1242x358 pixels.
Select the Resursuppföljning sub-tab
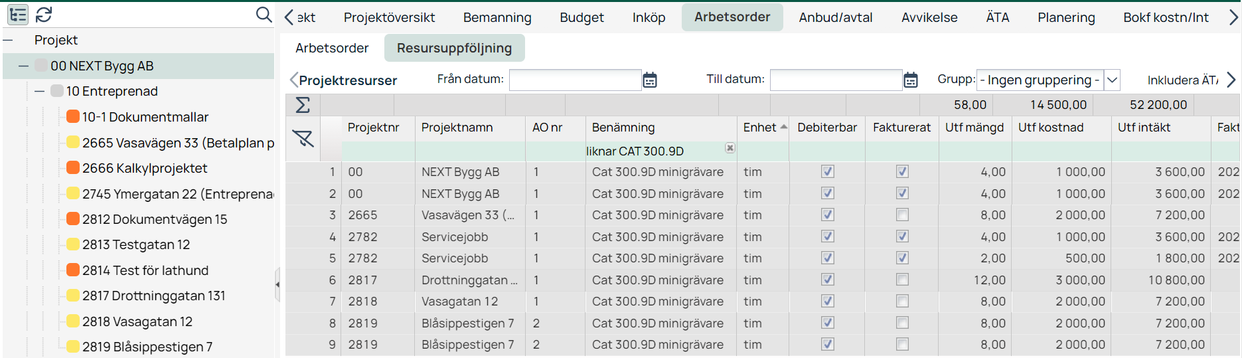(454, 48)
